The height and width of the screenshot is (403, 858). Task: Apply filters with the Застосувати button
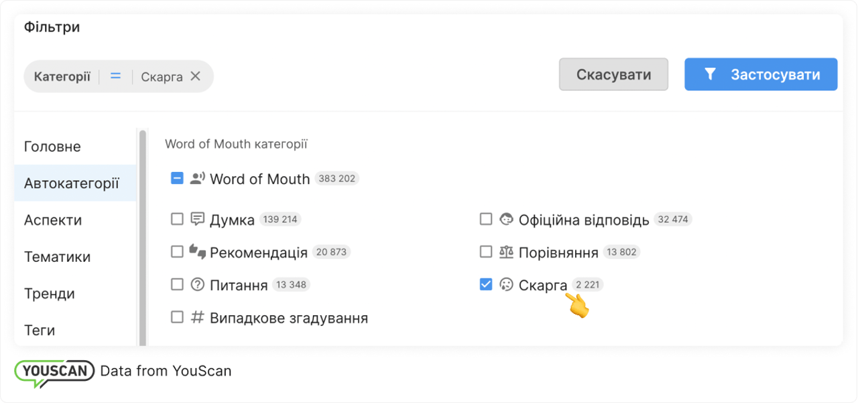[761, 74]
